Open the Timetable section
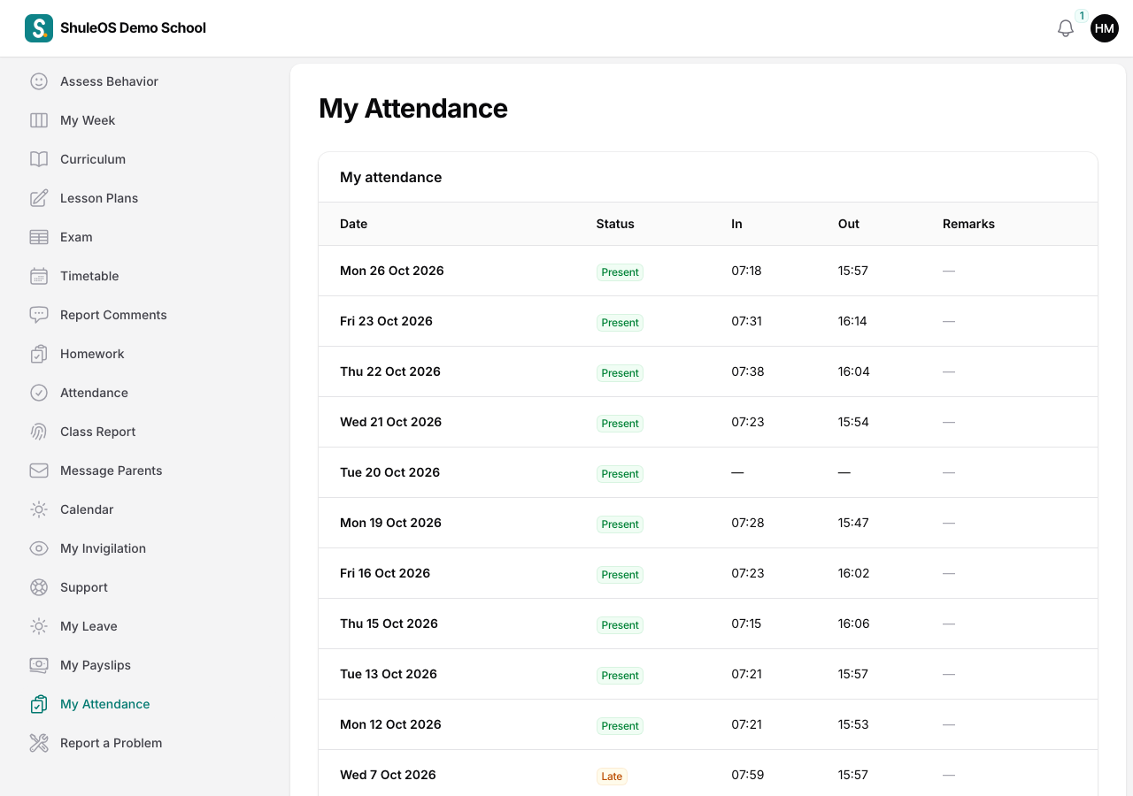The width and height of the screenshot is (1133, 796). (x=89, y=276)
